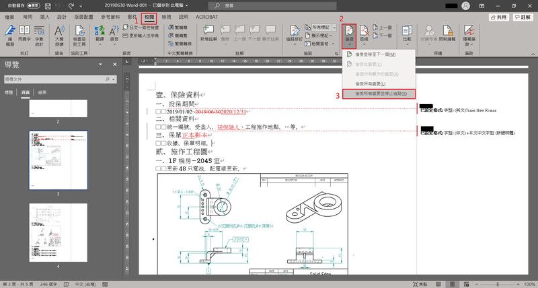Collapse the ribbon with chevron
Image resolution: width=538 pixels, height=288 pixels.
(533, 54)
